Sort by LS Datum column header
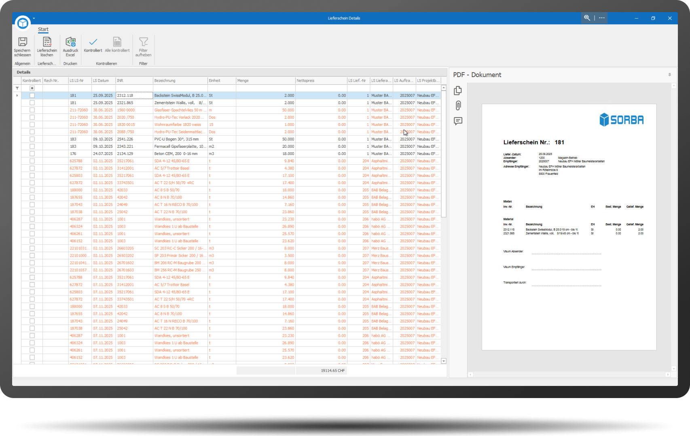The height and width of the screenshot is (436, 690). point(103,81)
